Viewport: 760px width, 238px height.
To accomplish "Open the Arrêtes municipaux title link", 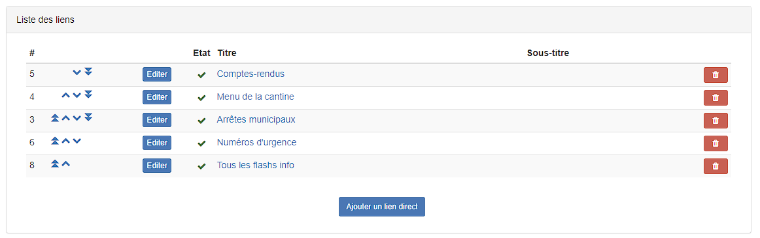I will (256, 120).
